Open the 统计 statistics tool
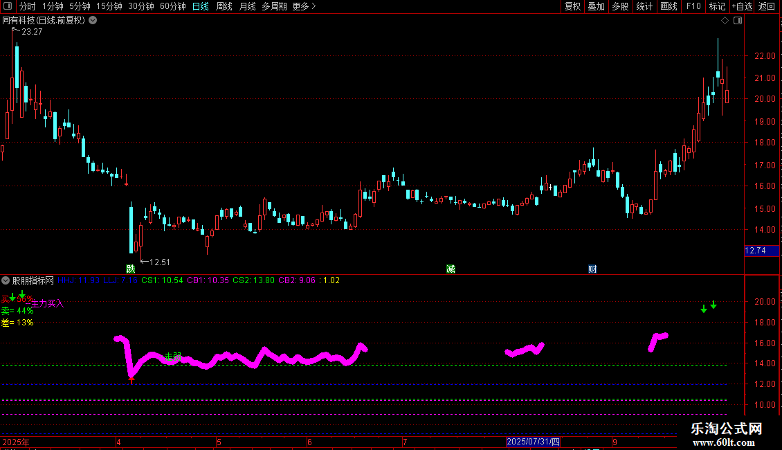Viewport: 782px width, 450px height. pyautogui.click(x=644, y=6)
